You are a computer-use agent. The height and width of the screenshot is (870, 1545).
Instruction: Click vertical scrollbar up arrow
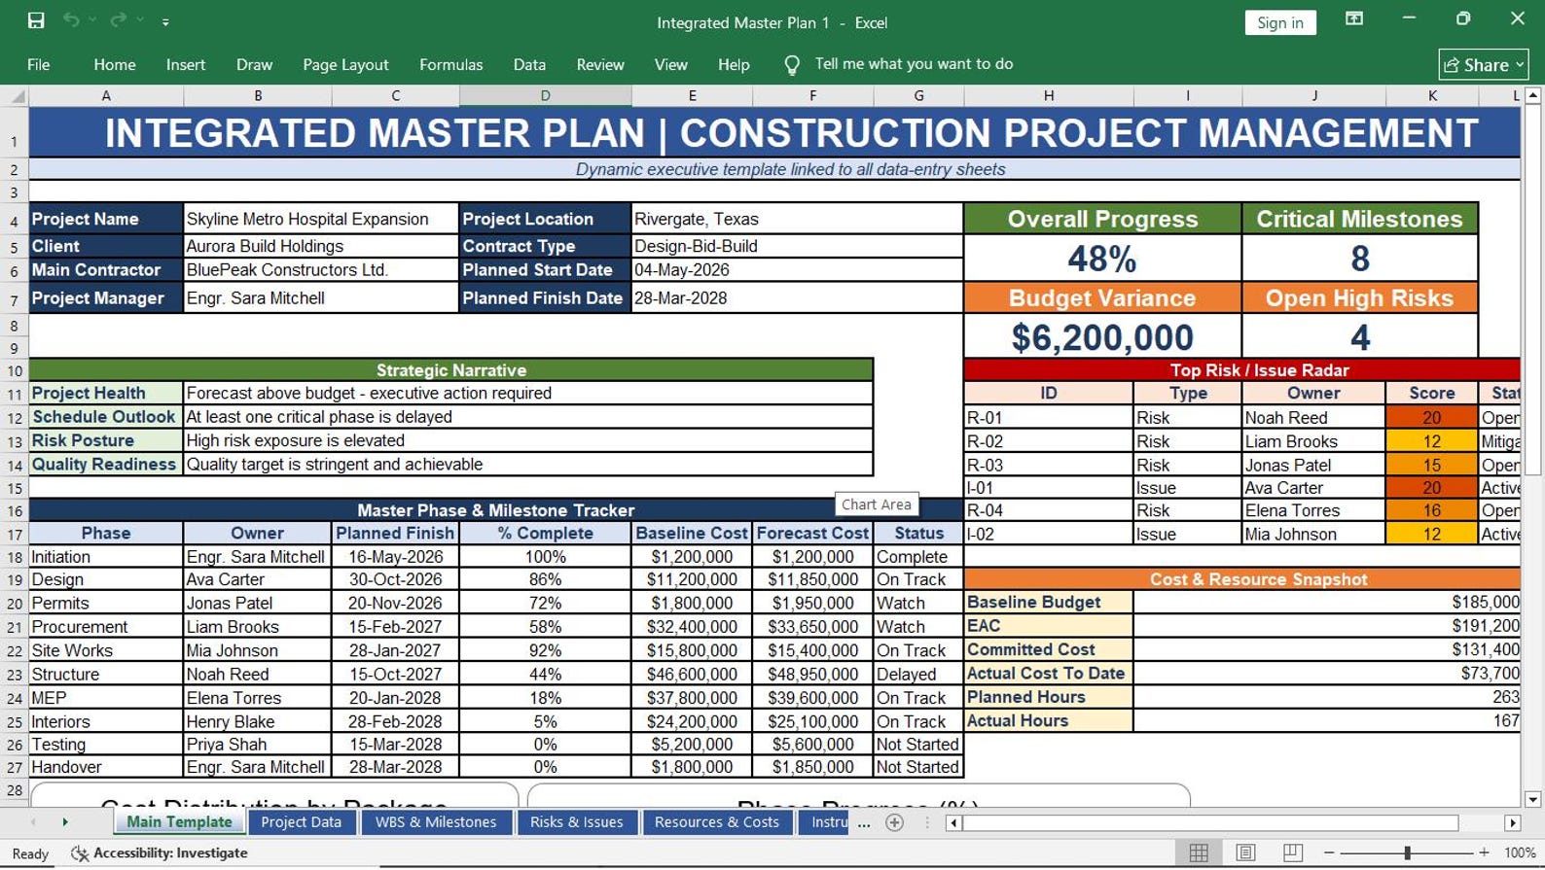(1533, 95)
